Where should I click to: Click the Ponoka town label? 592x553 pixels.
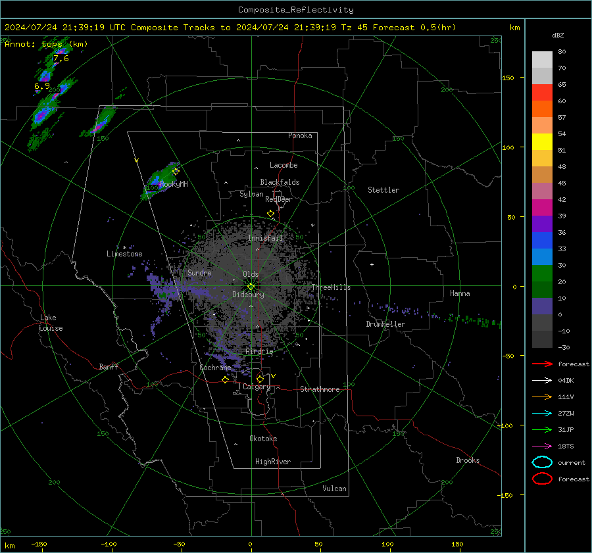300,135
